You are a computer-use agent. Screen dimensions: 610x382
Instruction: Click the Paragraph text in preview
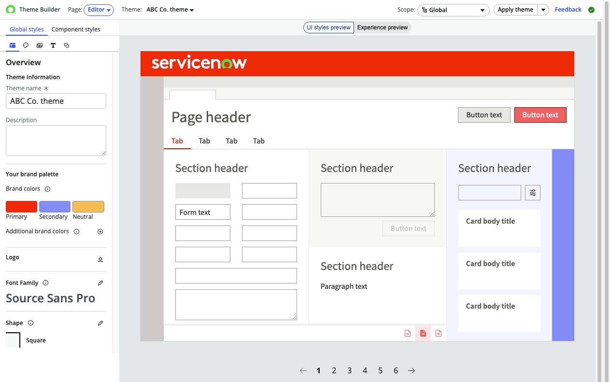(x=344, y=286)
